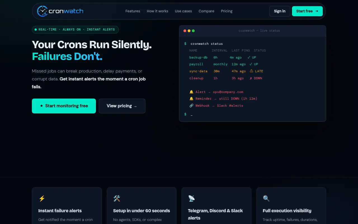Click the REAL-TIME · ALWAYS ON badge
Viewport: 358px width, 224px height.
75,30
